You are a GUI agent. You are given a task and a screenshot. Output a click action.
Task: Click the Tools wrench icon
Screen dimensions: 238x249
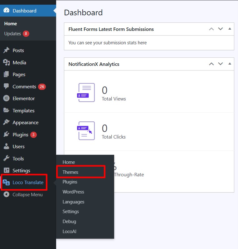(6, 159)
